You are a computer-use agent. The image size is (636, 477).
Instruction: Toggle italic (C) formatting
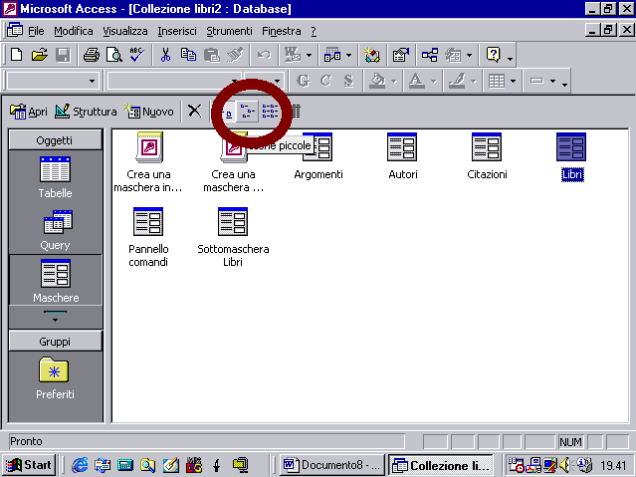point(325,82)
